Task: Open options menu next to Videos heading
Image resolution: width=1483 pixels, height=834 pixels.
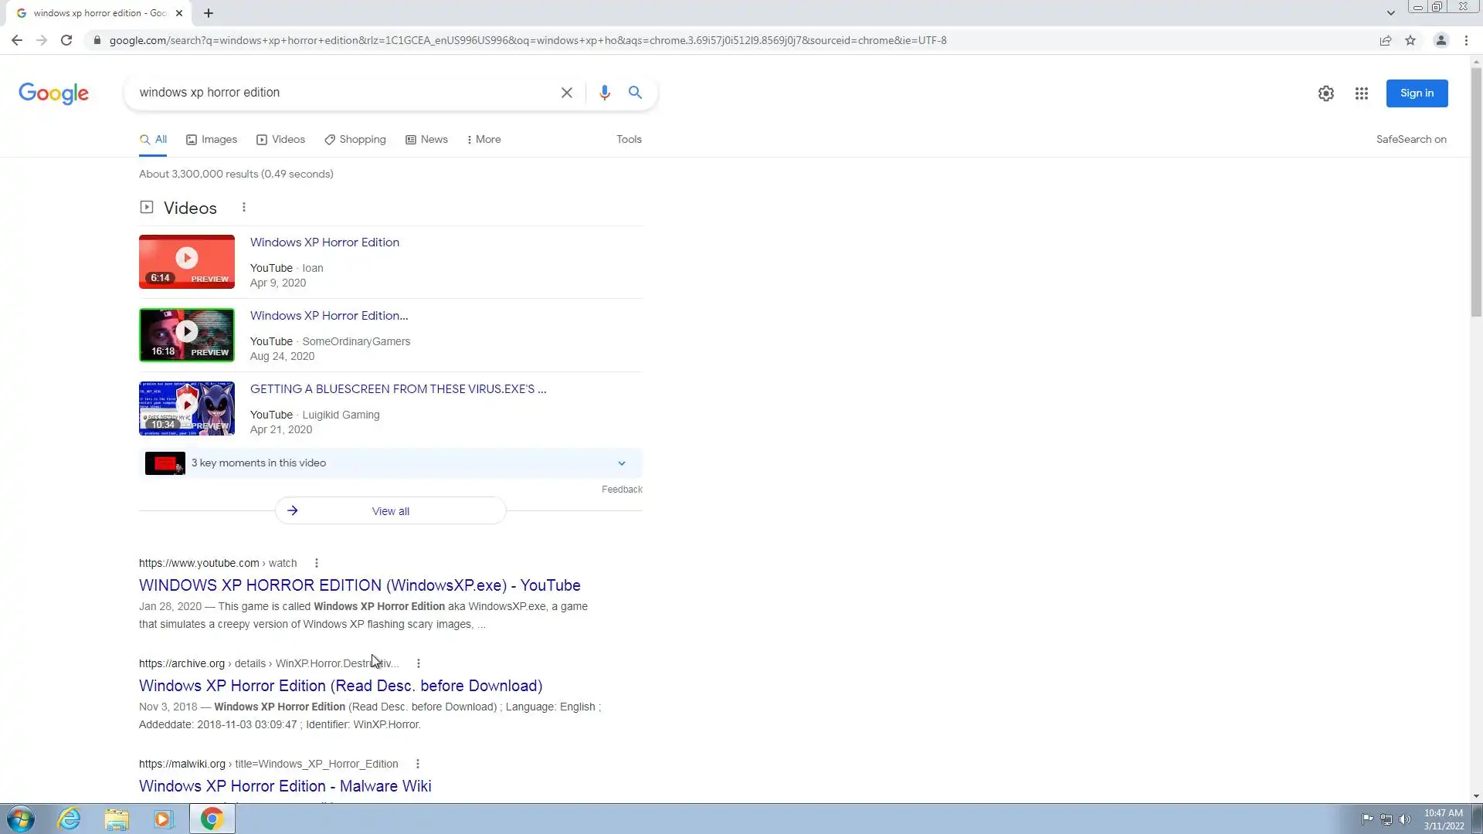Action: pyautogui.click(x=244, y=208)
